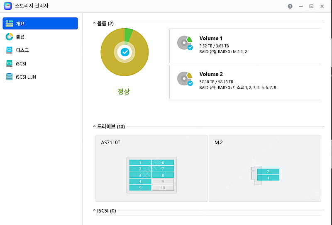
Task: Select drive bay 2 in AS7110T
Action: coord(140,169)
